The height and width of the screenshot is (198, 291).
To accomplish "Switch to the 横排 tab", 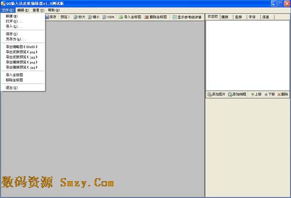I will pyautogui.click(x=225, y=17).
